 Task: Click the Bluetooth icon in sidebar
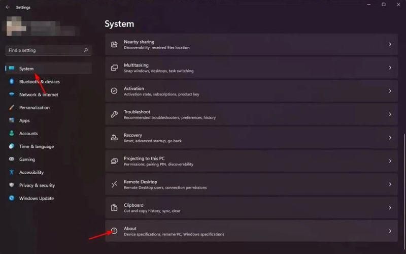click(x=12, y=81)
